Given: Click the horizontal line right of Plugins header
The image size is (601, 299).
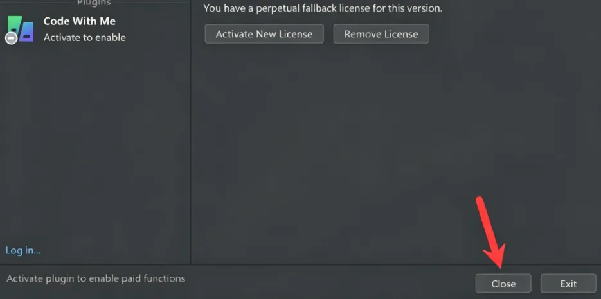Looking at the screenshot, I should (x=151, y=3).
